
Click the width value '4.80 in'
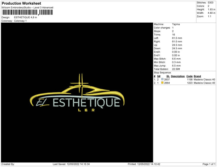click(212, 13)
